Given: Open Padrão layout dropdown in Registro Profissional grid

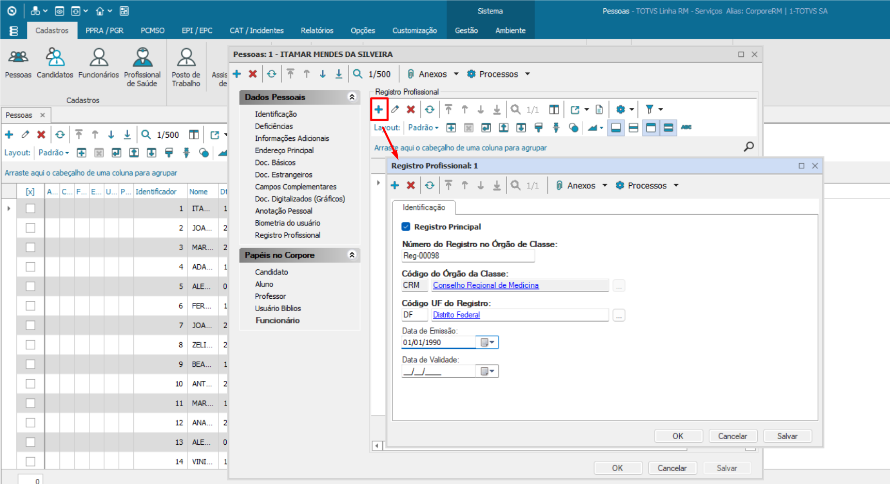Looking at the screenshot, I should coord(423,127).
